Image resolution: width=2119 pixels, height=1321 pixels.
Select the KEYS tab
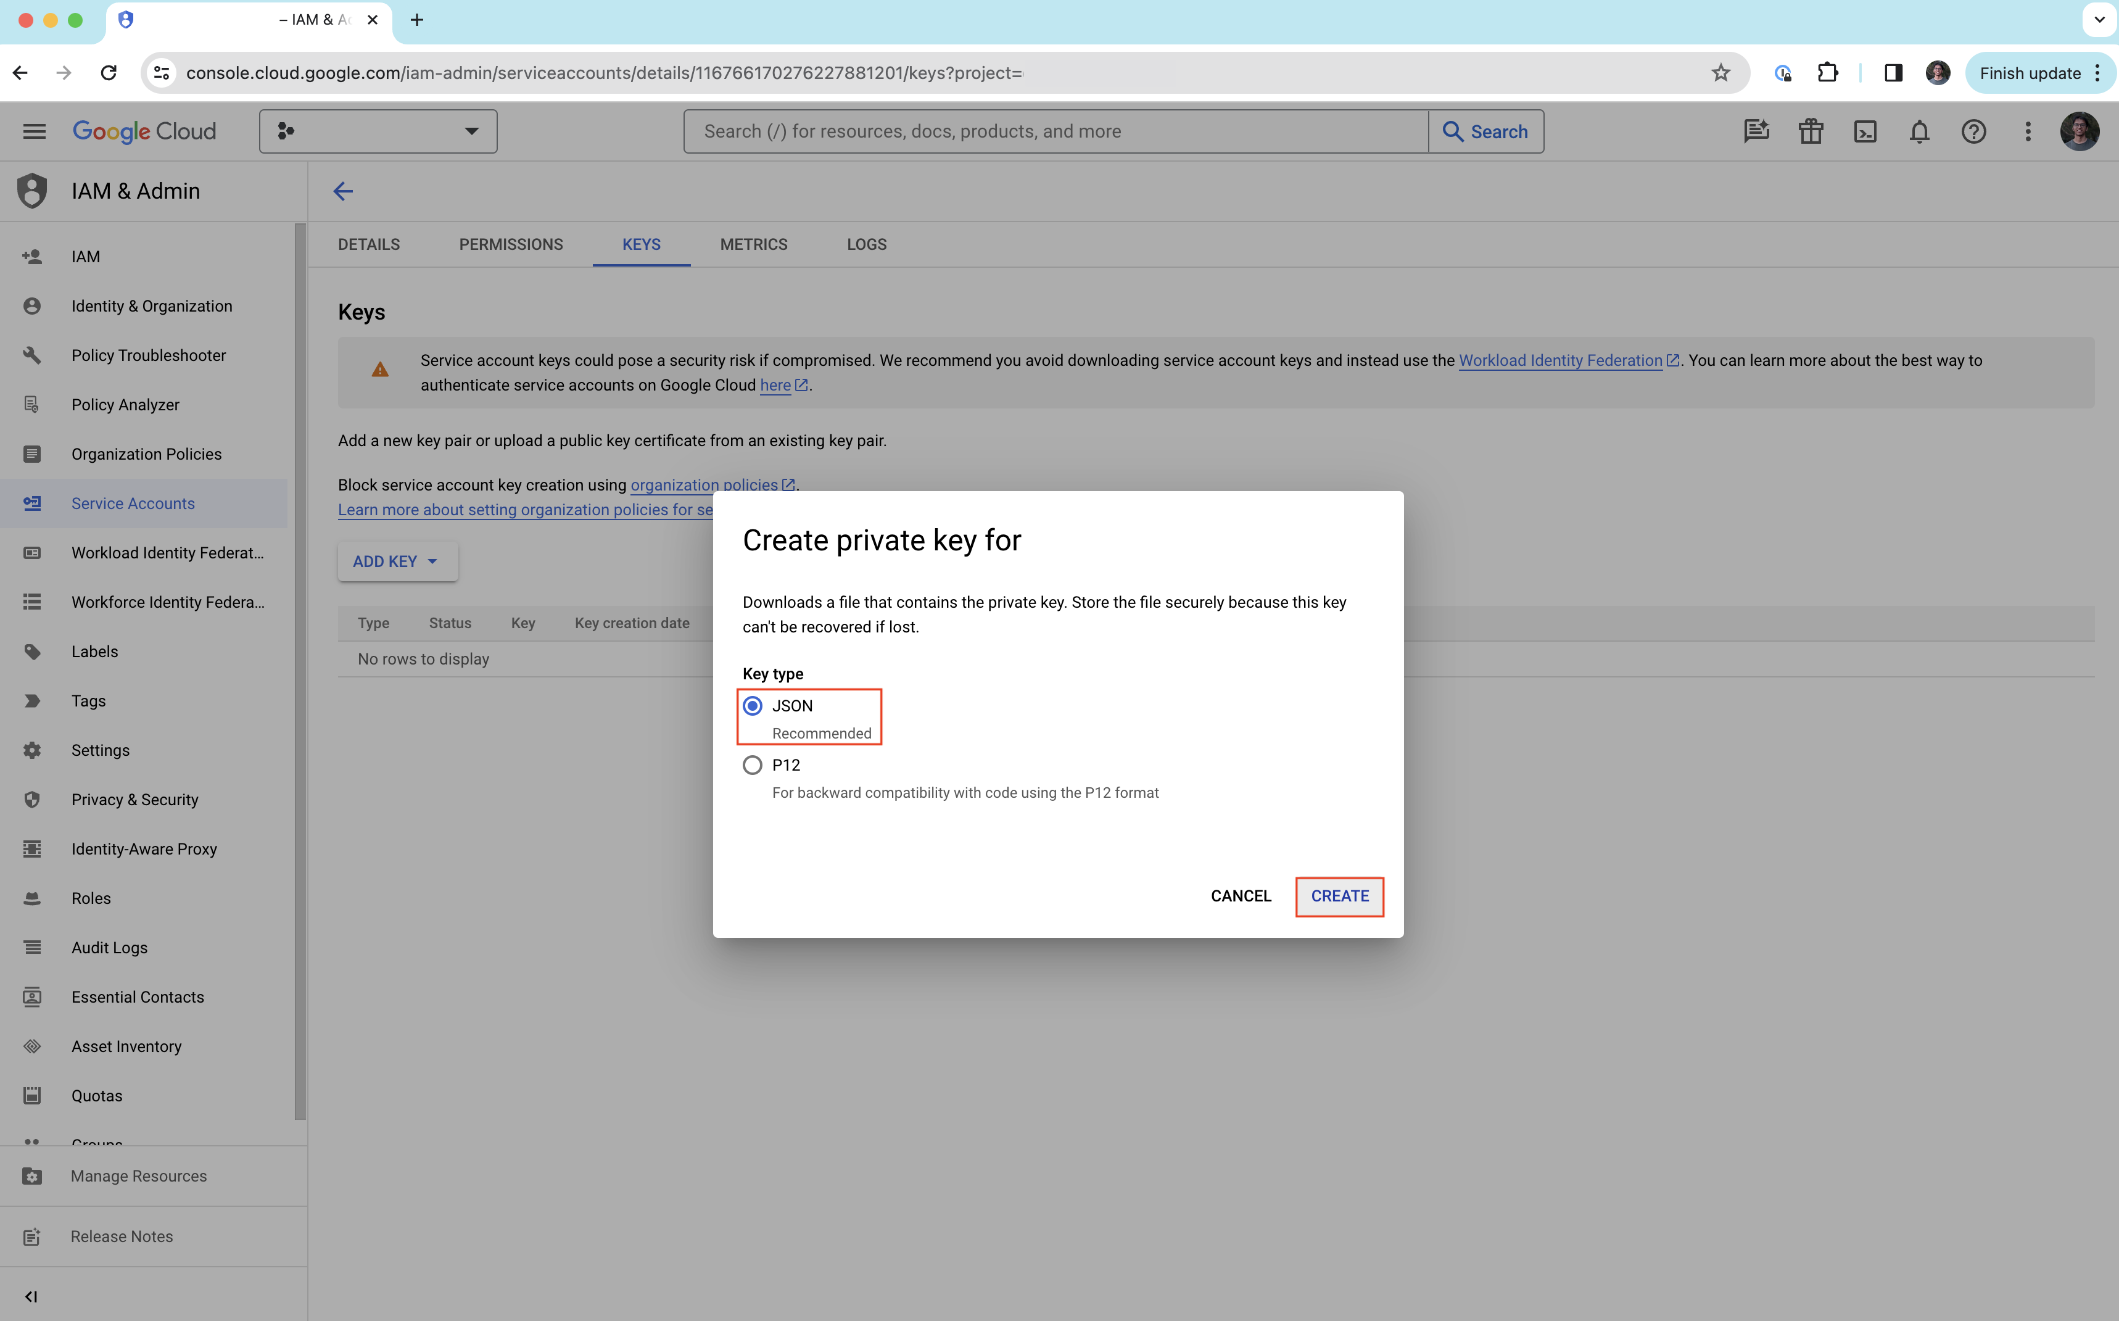[x=641, y=244]
